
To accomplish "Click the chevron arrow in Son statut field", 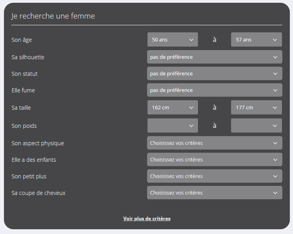I will [275, 74].
